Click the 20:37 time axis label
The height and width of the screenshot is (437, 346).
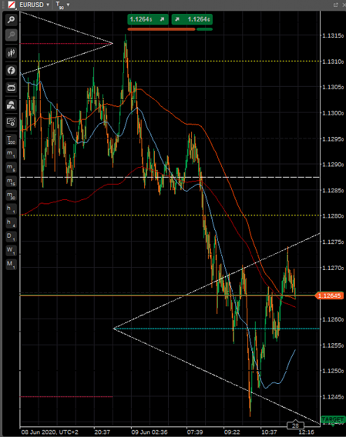[102, 432]
